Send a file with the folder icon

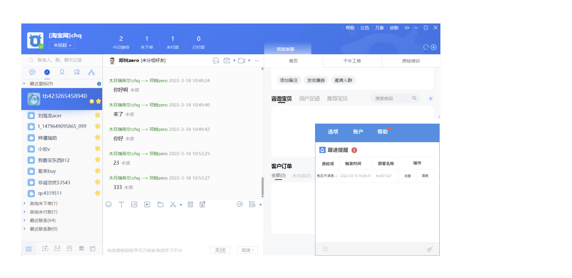160,204
